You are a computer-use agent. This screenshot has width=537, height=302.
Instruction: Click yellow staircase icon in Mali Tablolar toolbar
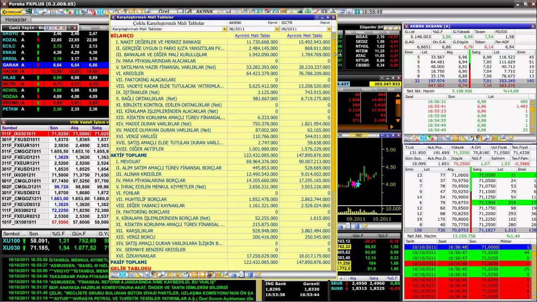click(x=138, y=275)
